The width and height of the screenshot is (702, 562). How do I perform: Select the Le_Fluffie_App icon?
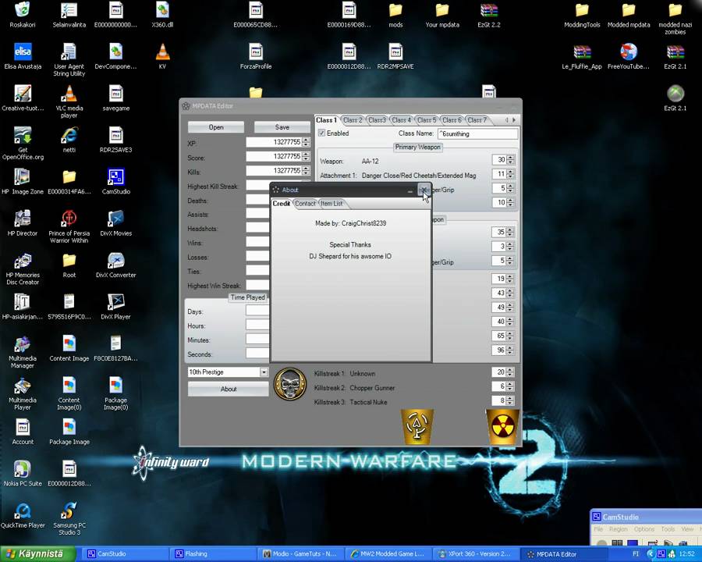[582, 56]
